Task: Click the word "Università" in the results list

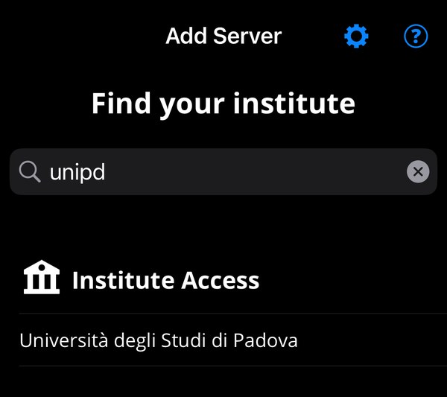Action: coord(63,341)
